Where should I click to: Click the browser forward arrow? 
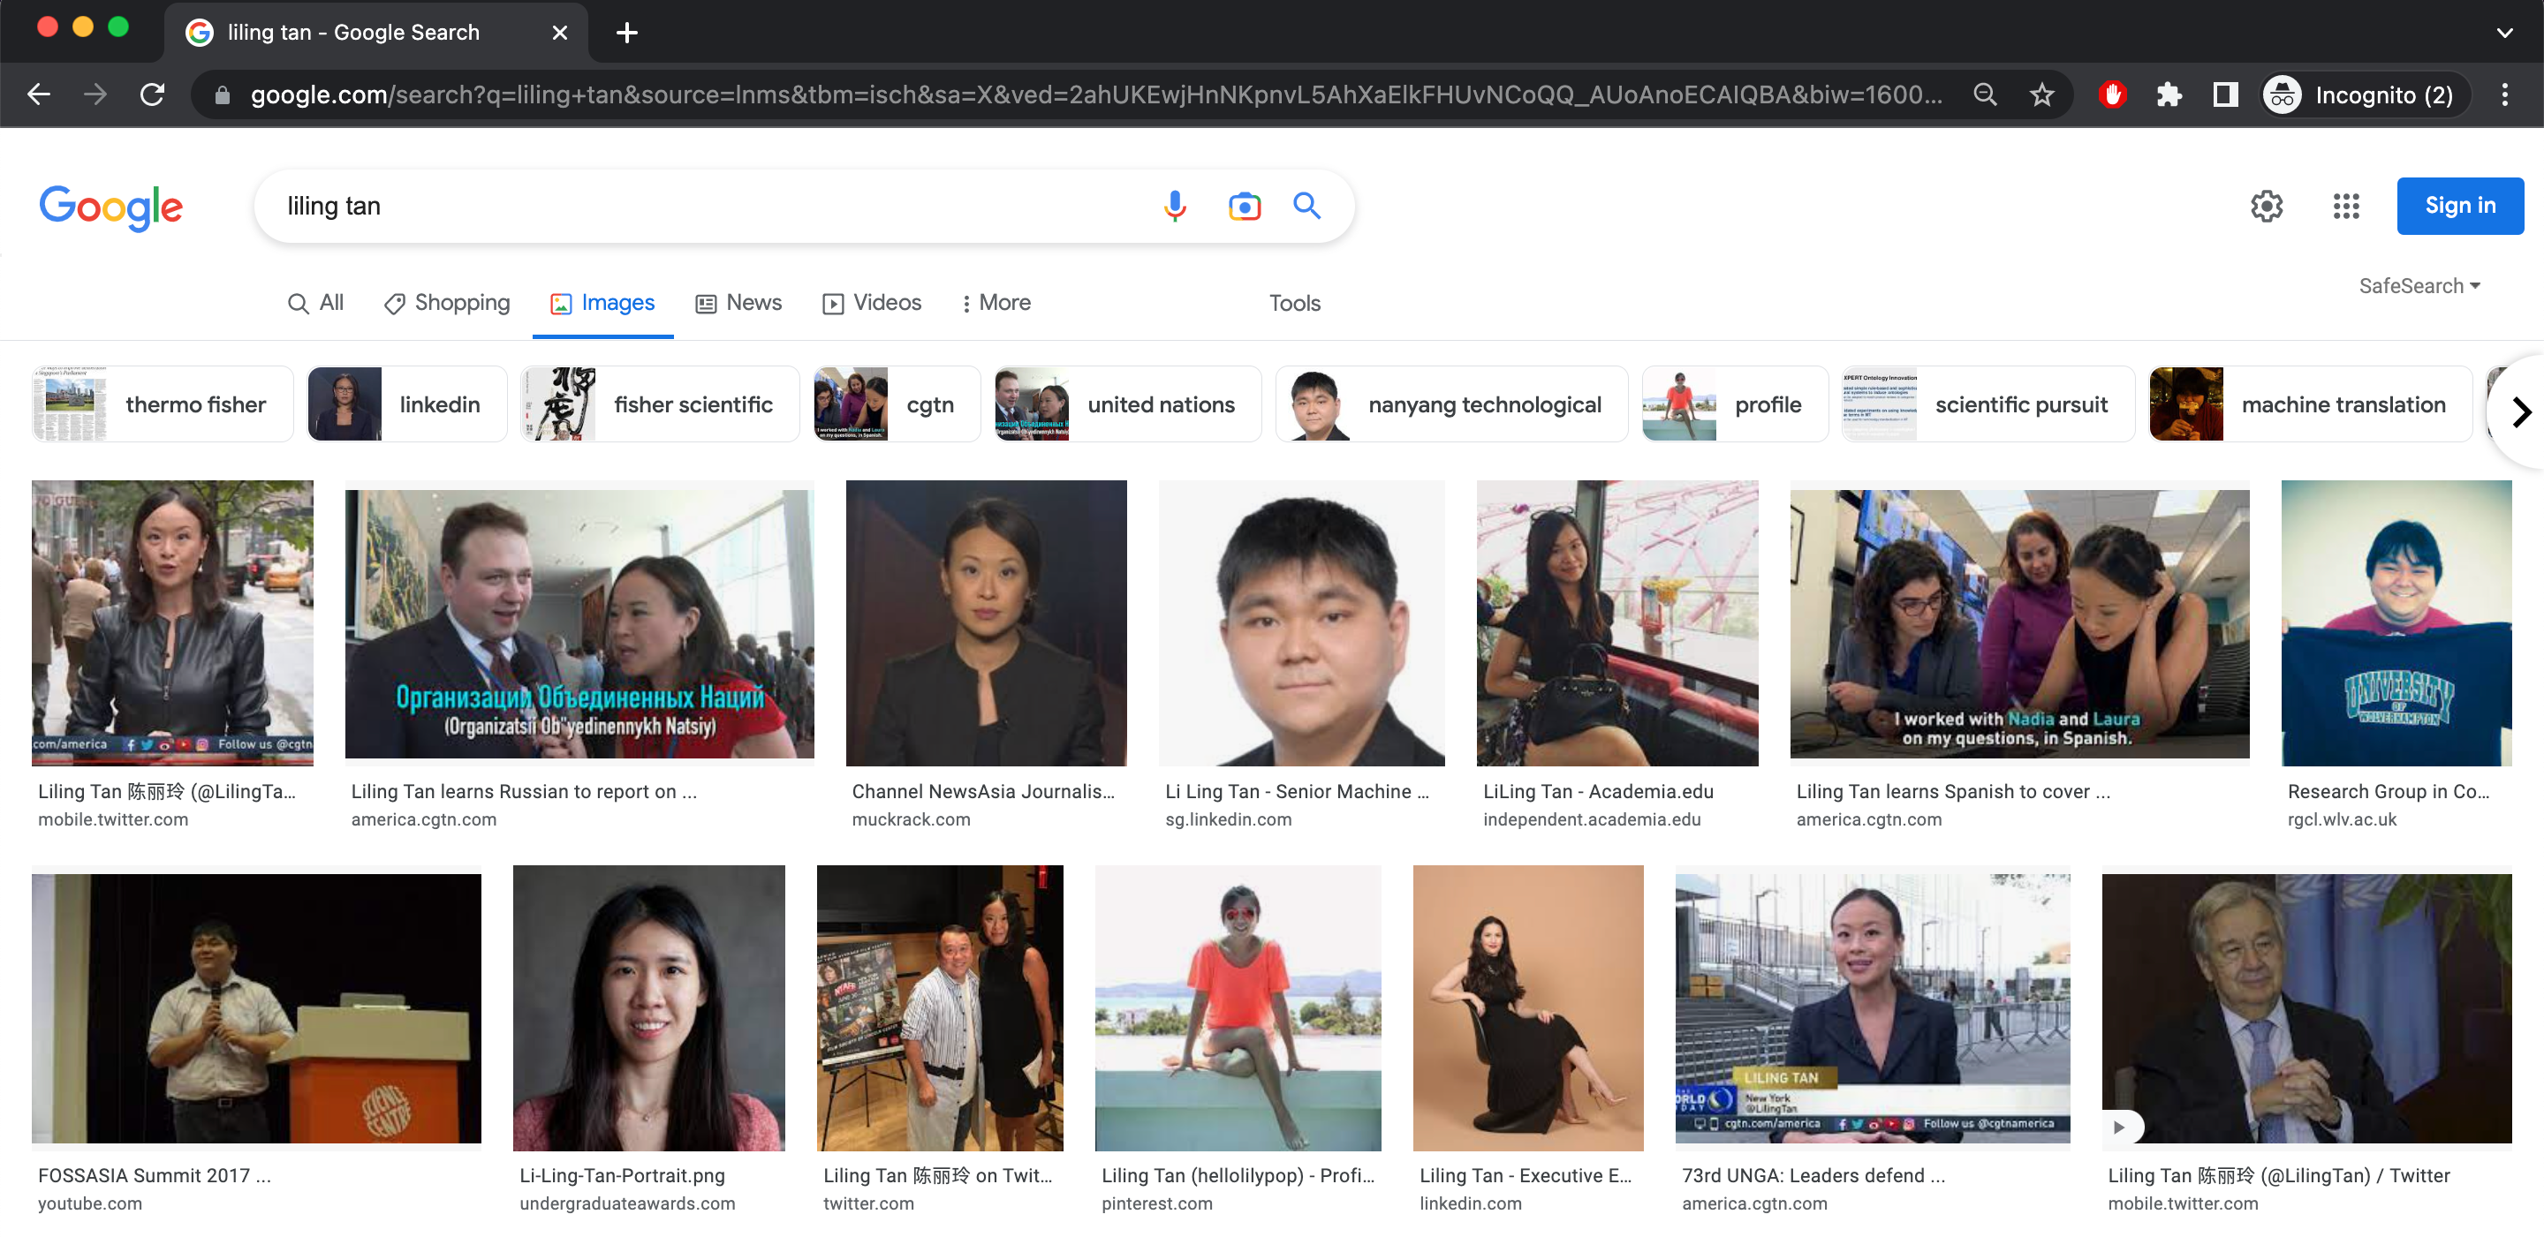click(x=95, y=94)
